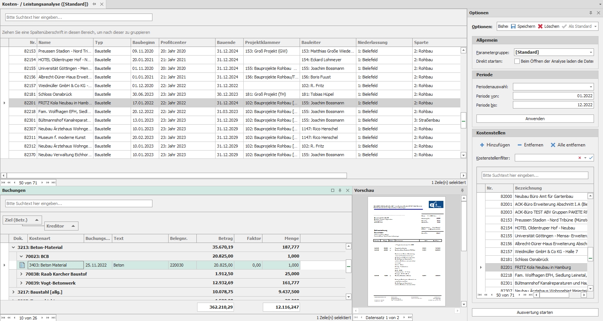The image size is (603, 321).
Task: Collapse the 3213: Beton-Material group
Action: click(x=14, y=247)
